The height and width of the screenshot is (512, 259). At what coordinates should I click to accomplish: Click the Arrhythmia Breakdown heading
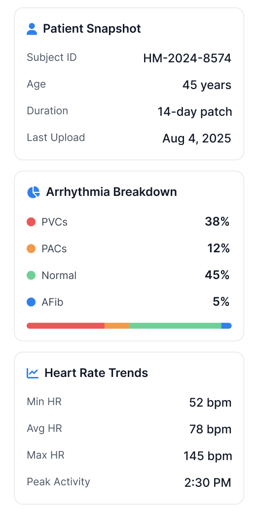click(x=111, y=192)
